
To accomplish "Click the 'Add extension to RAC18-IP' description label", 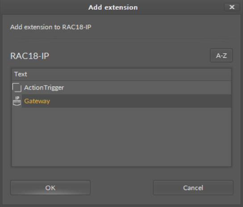I will click(50, 27).
